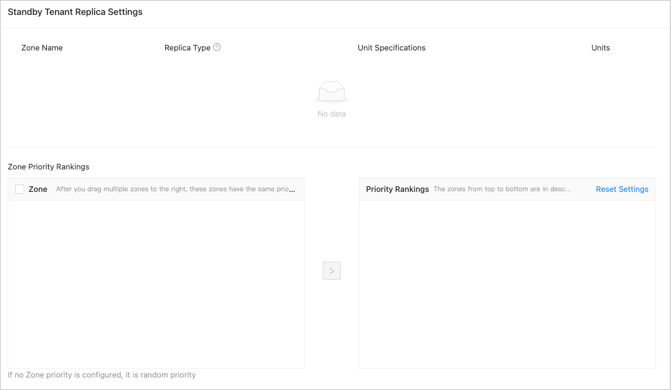This screenshot has height=390, width=671.
Task: Click the empty Priority Rankings list area
Action: click(507, 283)
